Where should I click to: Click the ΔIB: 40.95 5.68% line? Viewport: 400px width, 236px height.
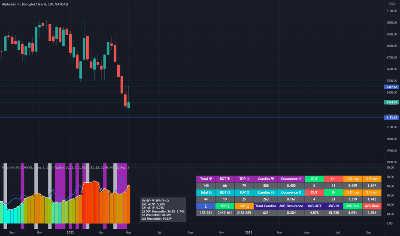tap(153, 204)
